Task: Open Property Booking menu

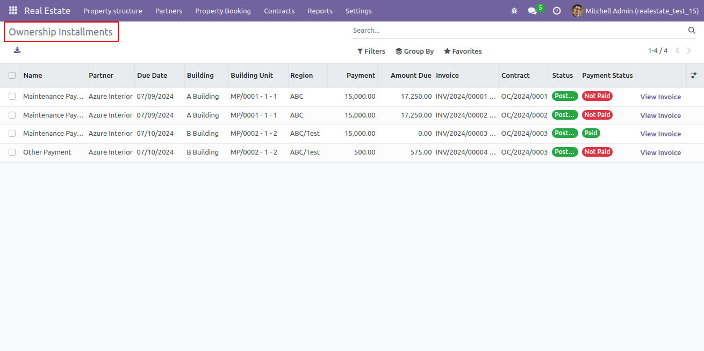Action: click(223, 11)
